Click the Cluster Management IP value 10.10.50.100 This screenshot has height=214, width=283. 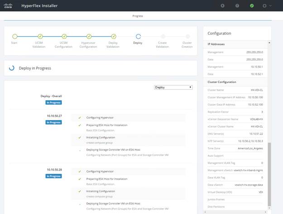pyautogui.click(x=255, y=98)
